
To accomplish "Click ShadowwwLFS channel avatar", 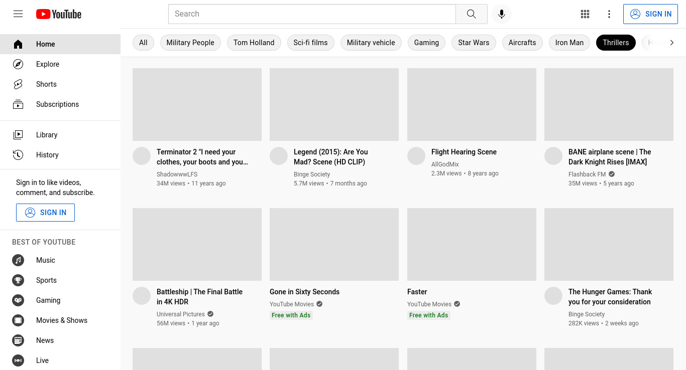I will (142, 156).
